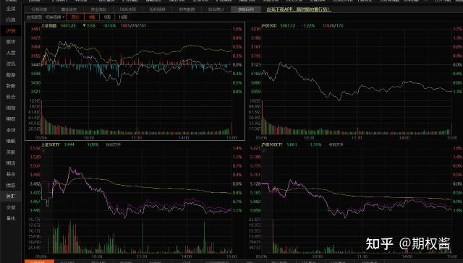Open the 数据 data sidebar item

pyautogui.click(x=11, y=75)
